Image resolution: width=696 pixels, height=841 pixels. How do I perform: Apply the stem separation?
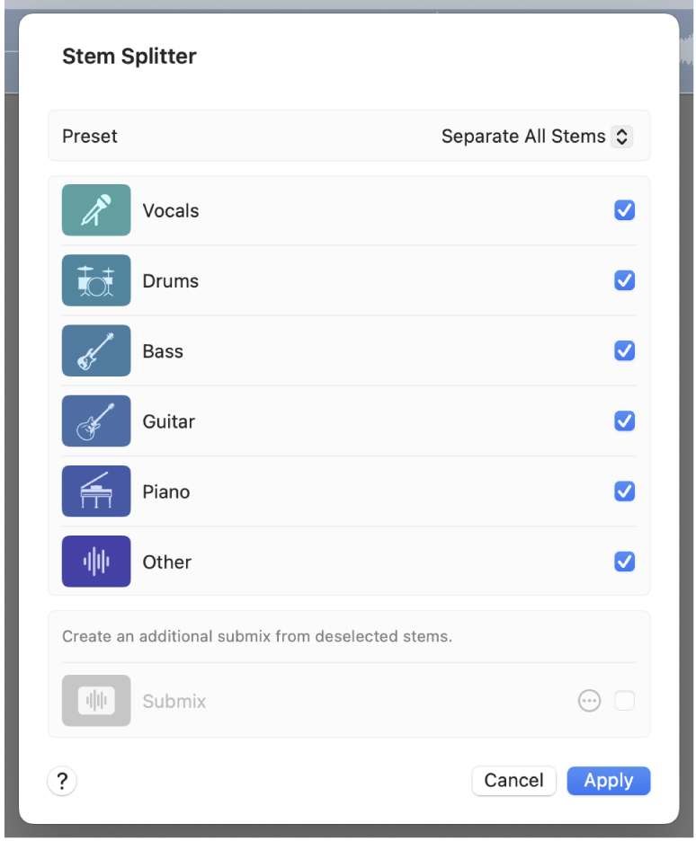coord(608,781)
